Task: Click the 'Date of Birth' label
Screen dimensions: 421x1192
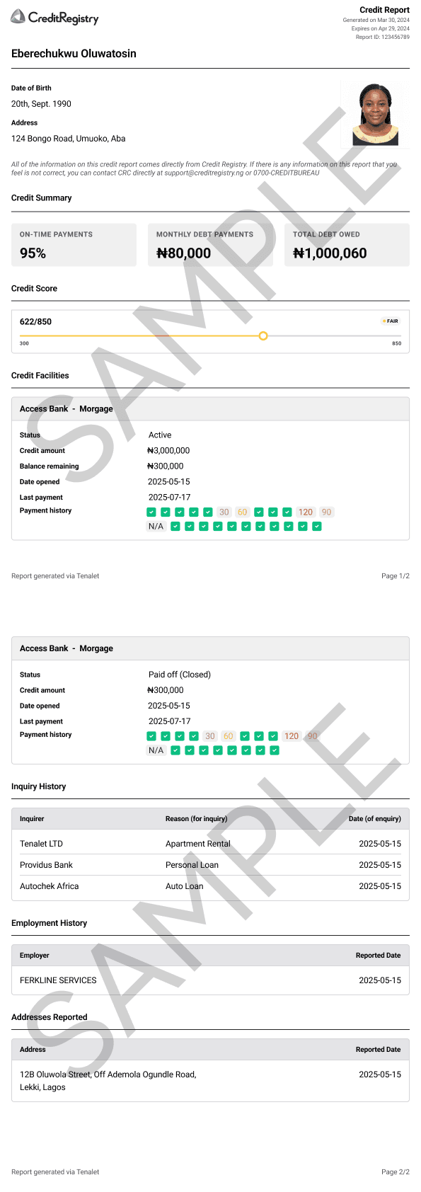Action: [31, 88]
